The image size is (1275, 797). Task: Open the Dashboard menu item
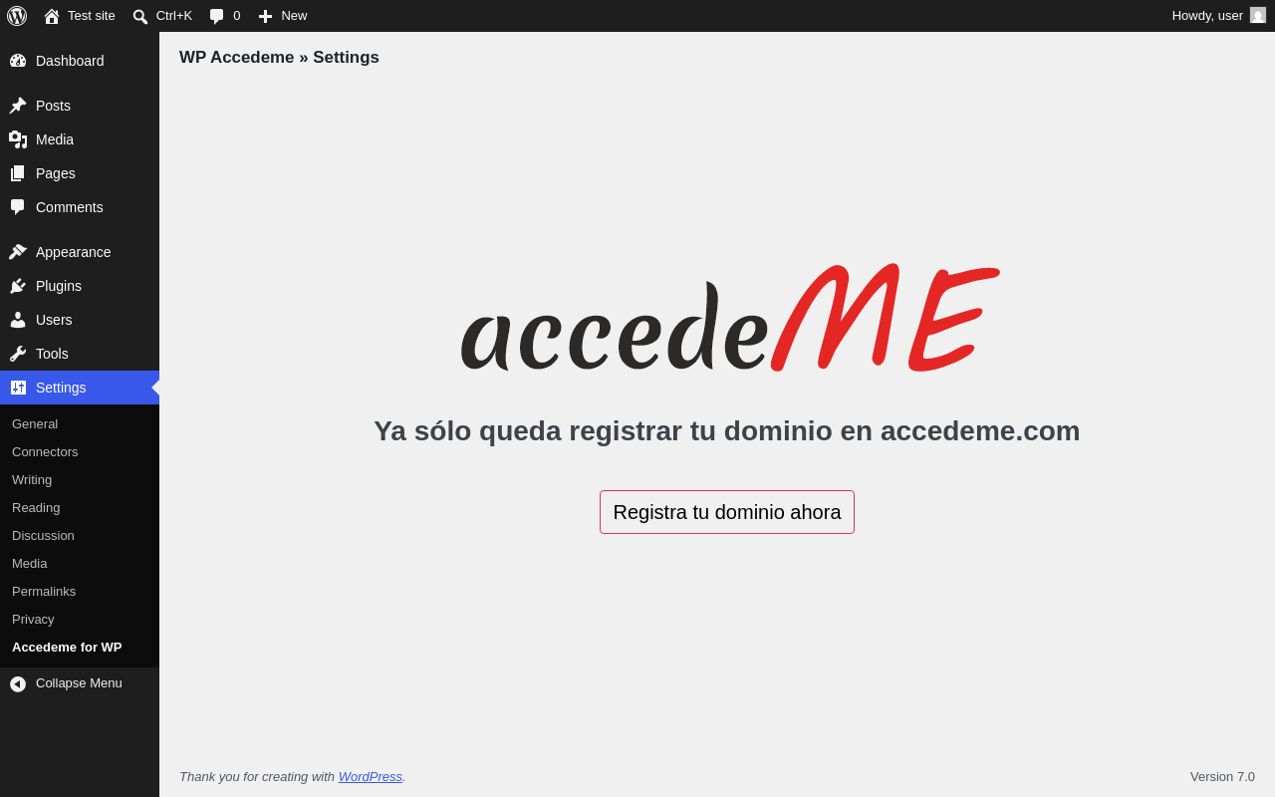click(80, 61)
